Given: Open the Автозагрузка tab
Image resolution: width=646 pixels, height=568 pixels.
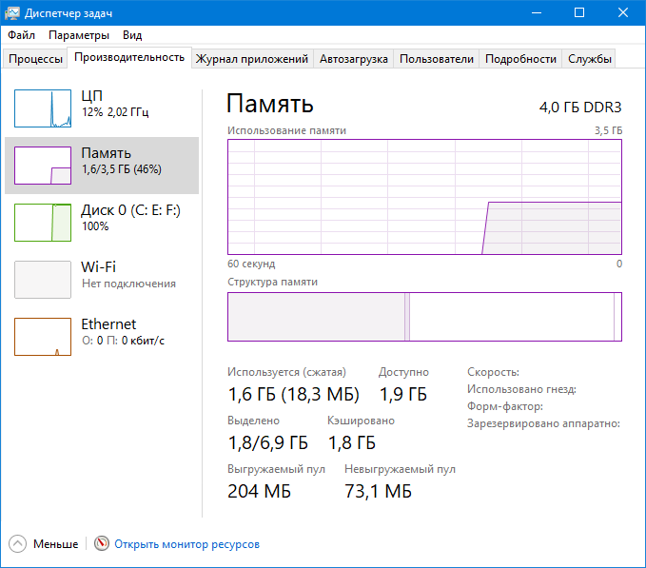Looking at the screenshot, I should click(x=354, y=59).
